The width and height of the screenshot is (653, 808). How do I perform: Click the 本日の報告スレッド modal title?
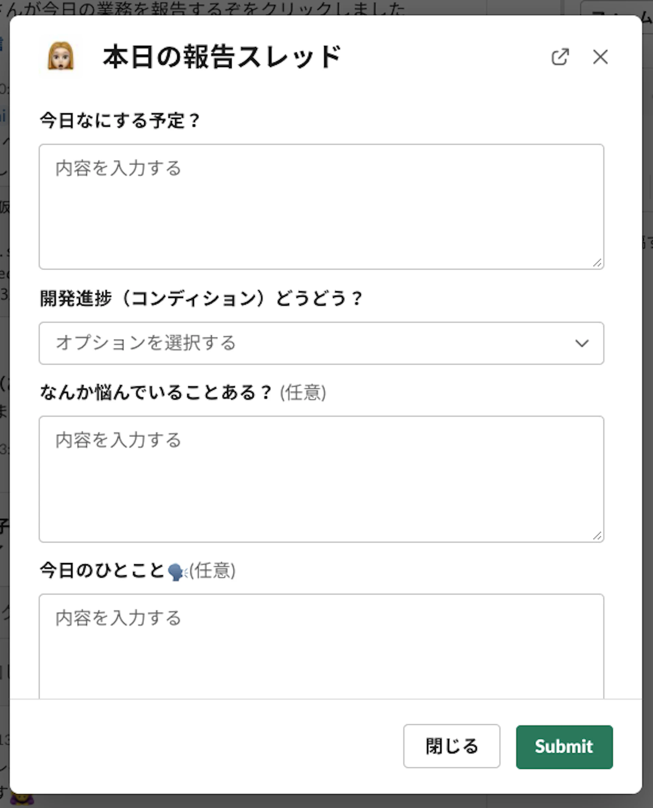coord(222,57)
